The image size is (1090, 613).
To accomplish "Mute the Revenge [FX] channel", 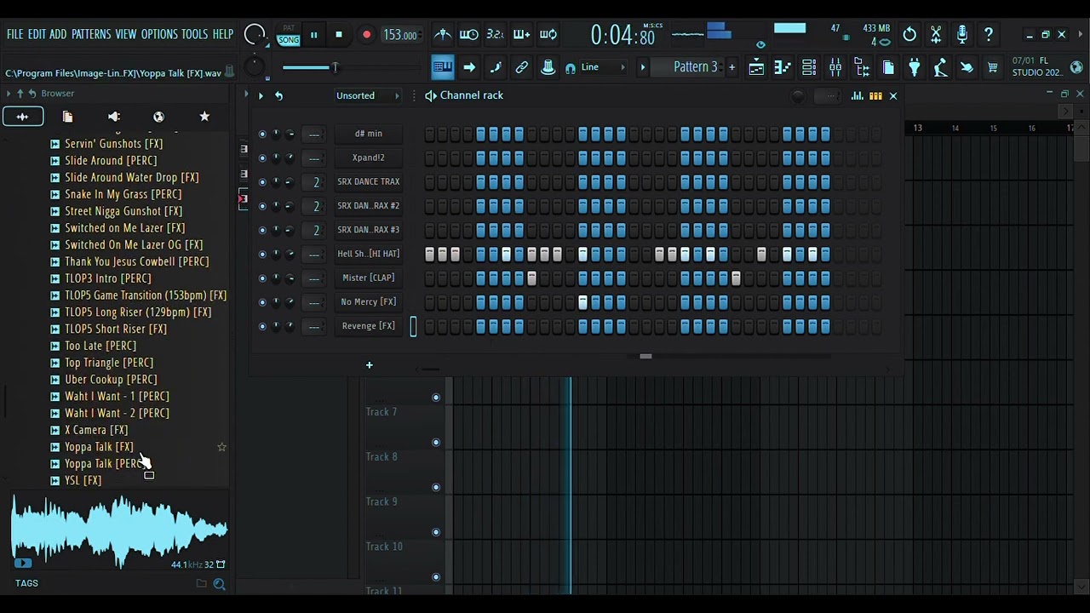I will [x=262, y=326].
